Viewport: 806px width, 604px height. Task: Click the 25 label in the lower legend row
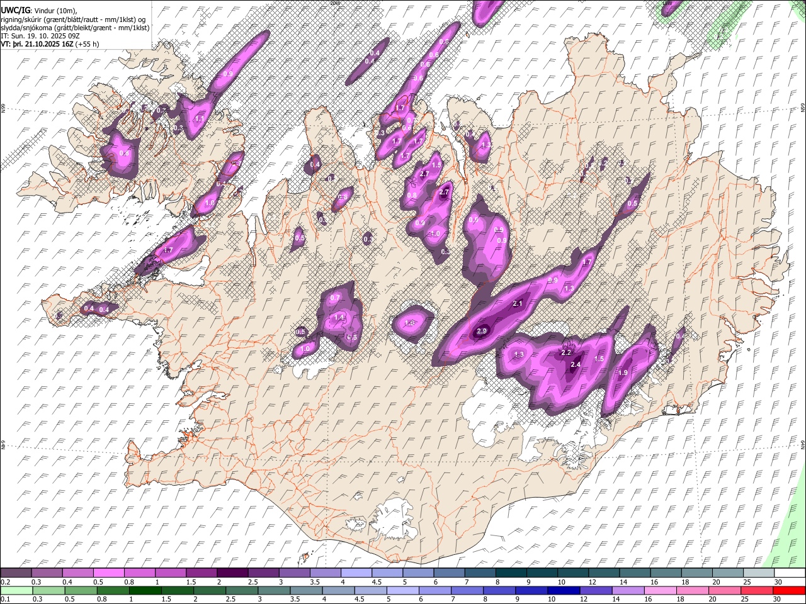pos(746,599)
